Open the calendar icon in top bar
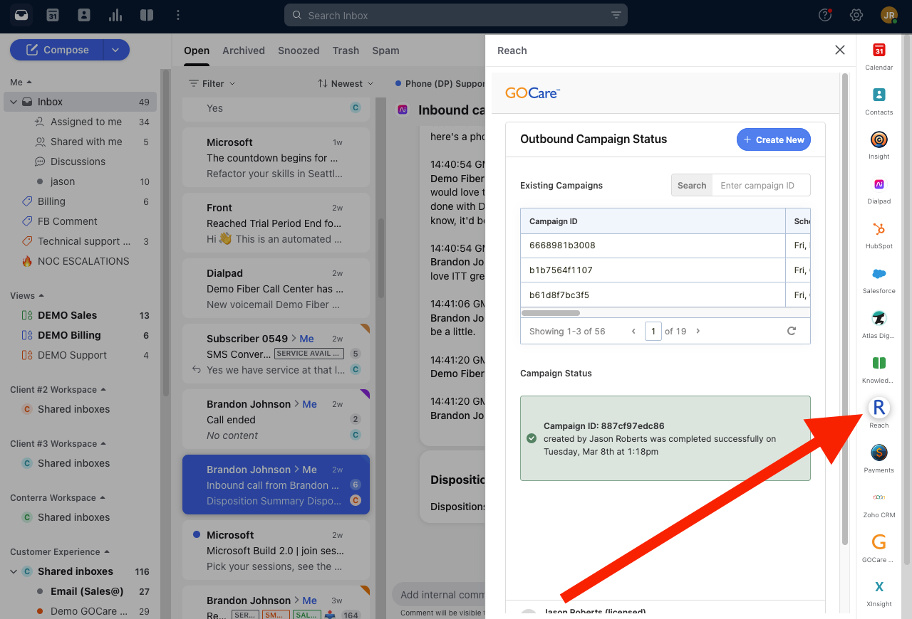 tap(53, 15)
